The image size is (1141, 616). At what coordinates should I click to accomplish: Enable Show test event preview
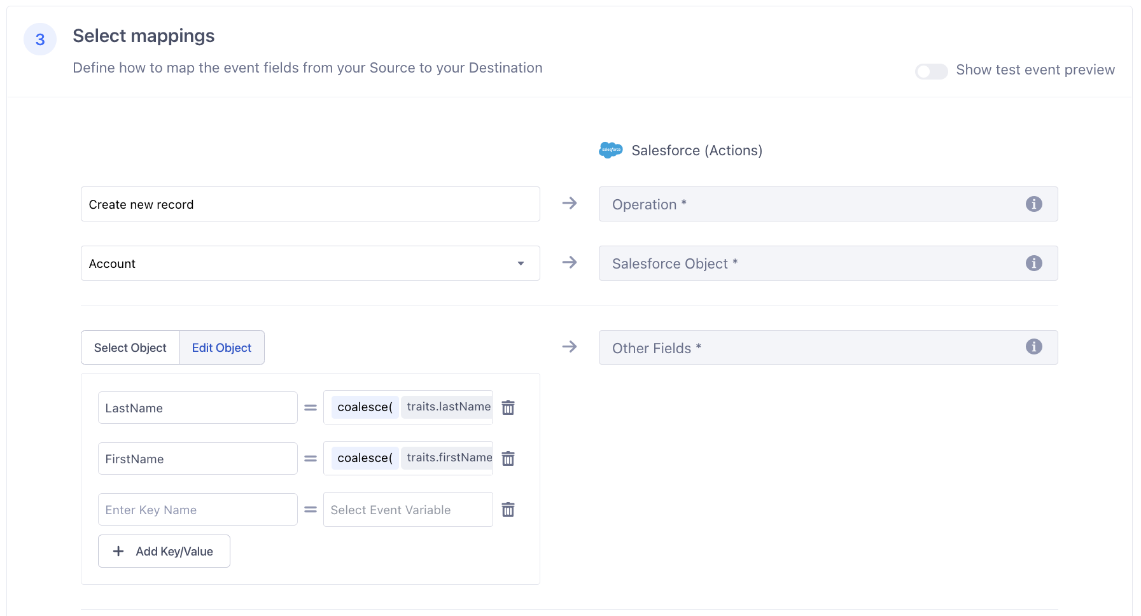(931, 71)
